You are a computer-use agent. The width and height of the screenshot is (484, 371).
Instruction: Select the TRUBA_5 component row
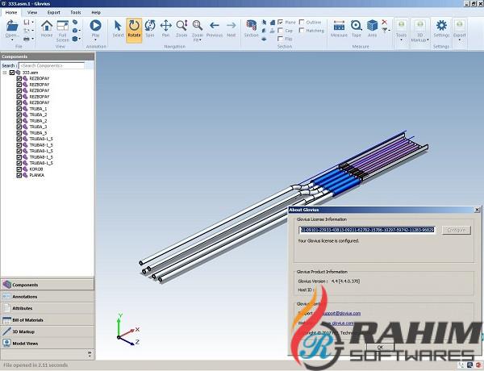click(38, 133)
